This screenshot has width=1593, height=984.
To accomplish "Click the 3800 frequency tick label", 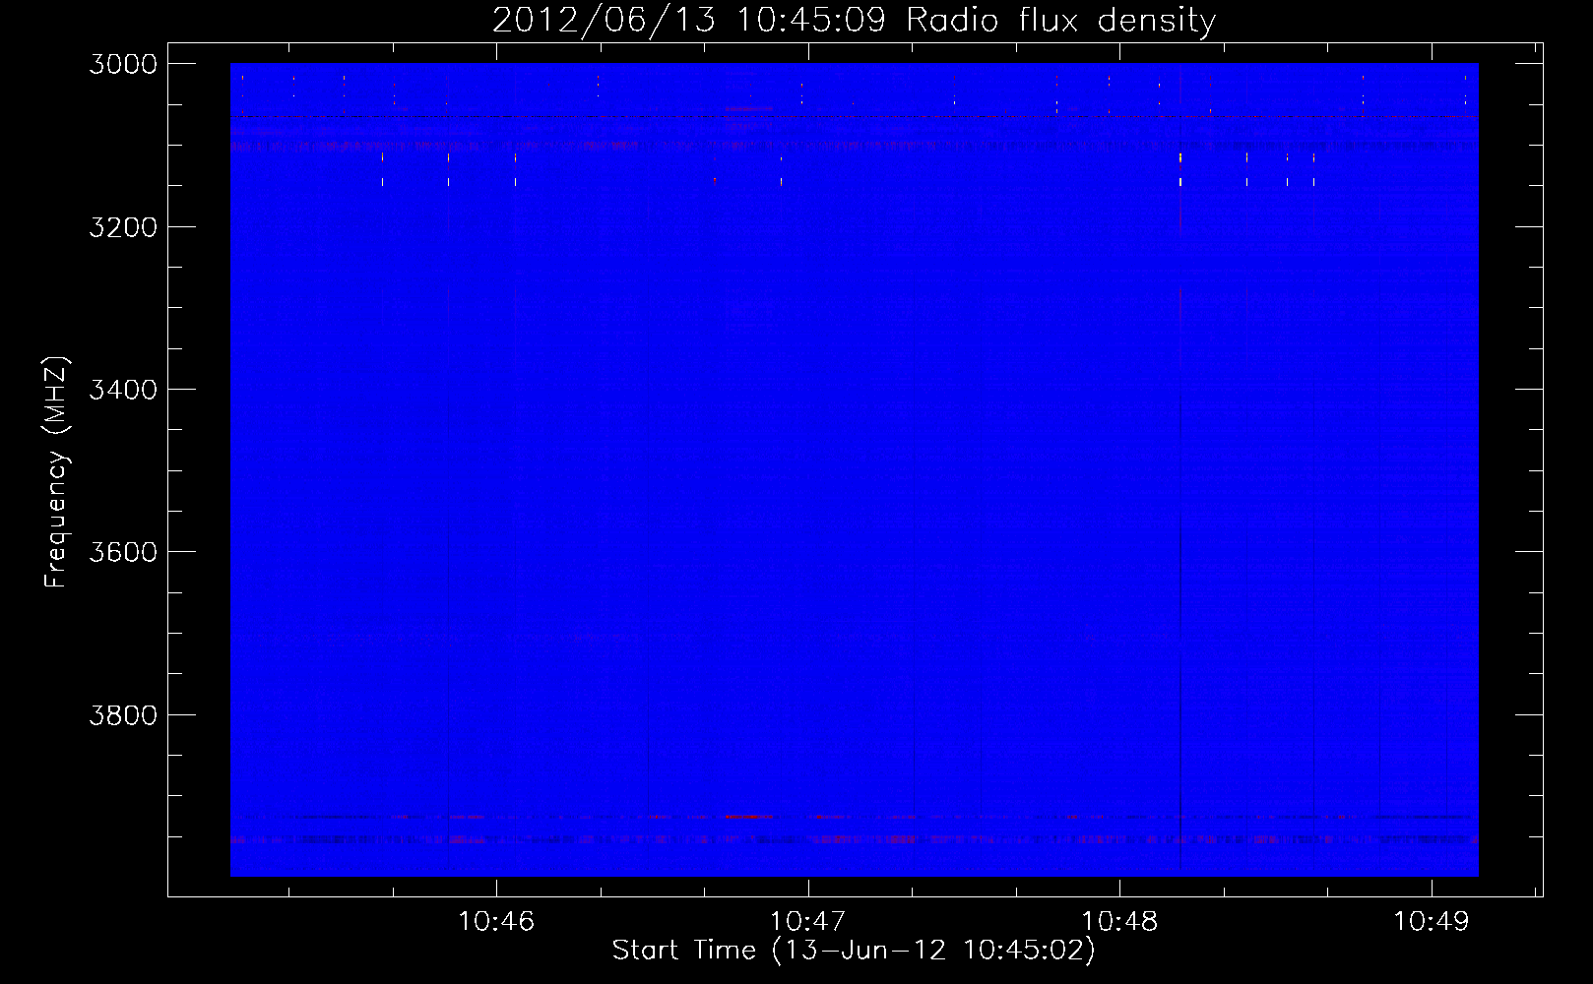I will [x=123, y=715].
